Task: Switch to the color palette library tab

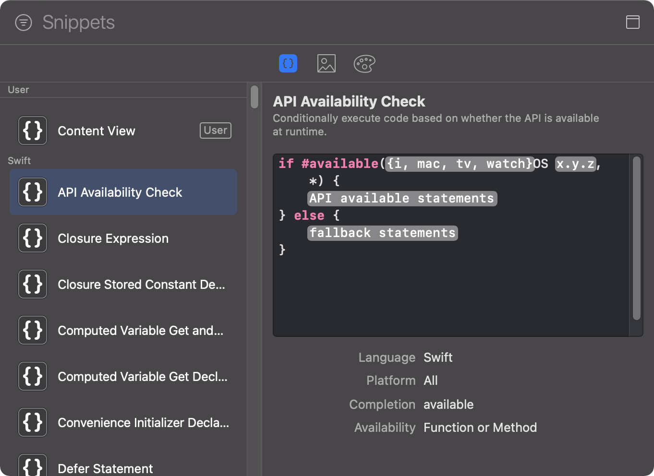Action: click(x=364, y=63)
